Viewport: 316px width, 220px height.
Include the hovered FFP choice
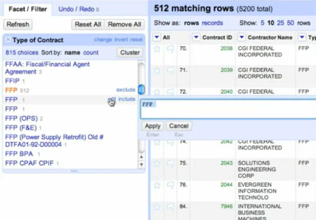coord(127,99)
